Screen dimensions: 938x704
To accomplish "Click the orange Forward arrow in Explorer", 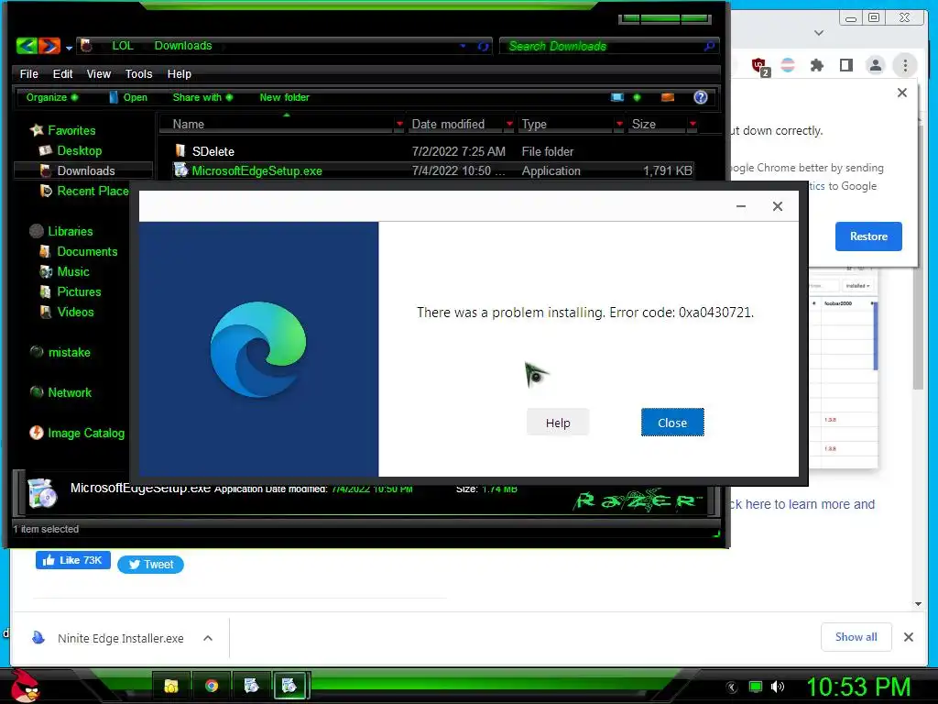I will pos(49,46).
